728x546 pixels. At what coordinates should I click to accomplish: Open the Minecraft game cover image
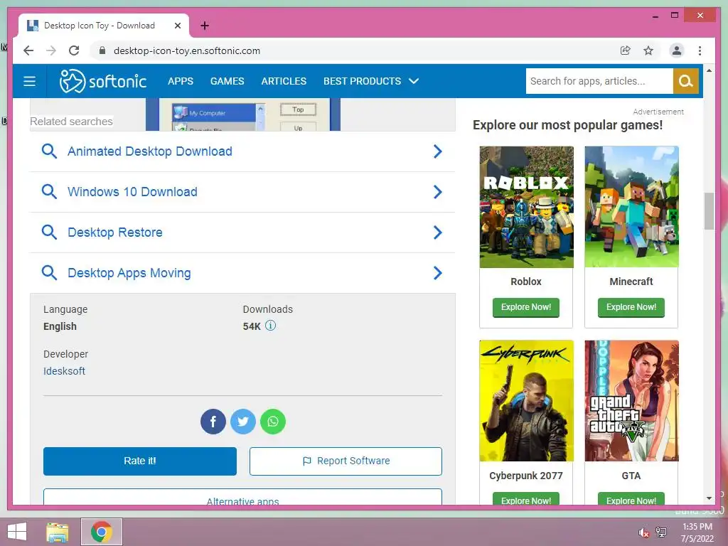point(631,207)
